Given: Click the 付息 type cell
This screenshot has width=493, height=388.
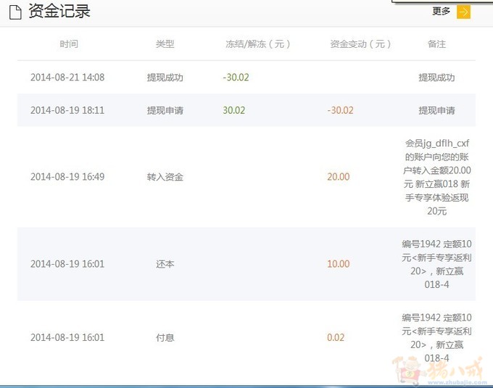Looking at the screenshot, I should coord(165,338).
